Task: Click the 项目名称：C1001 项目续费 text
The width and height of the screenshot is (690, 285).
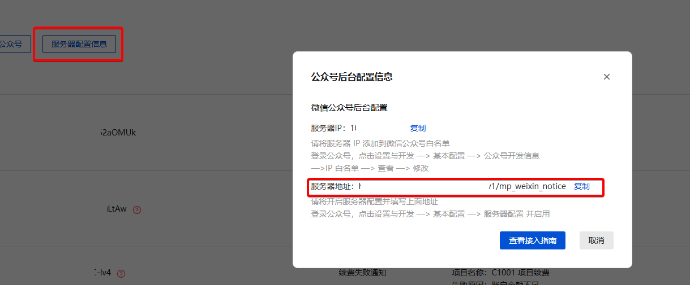Action: point(501,273)
